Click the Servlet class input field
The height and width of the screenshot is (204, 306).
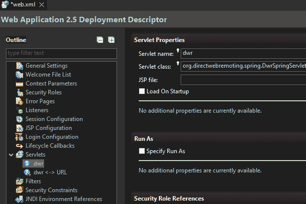pos(243,66)
